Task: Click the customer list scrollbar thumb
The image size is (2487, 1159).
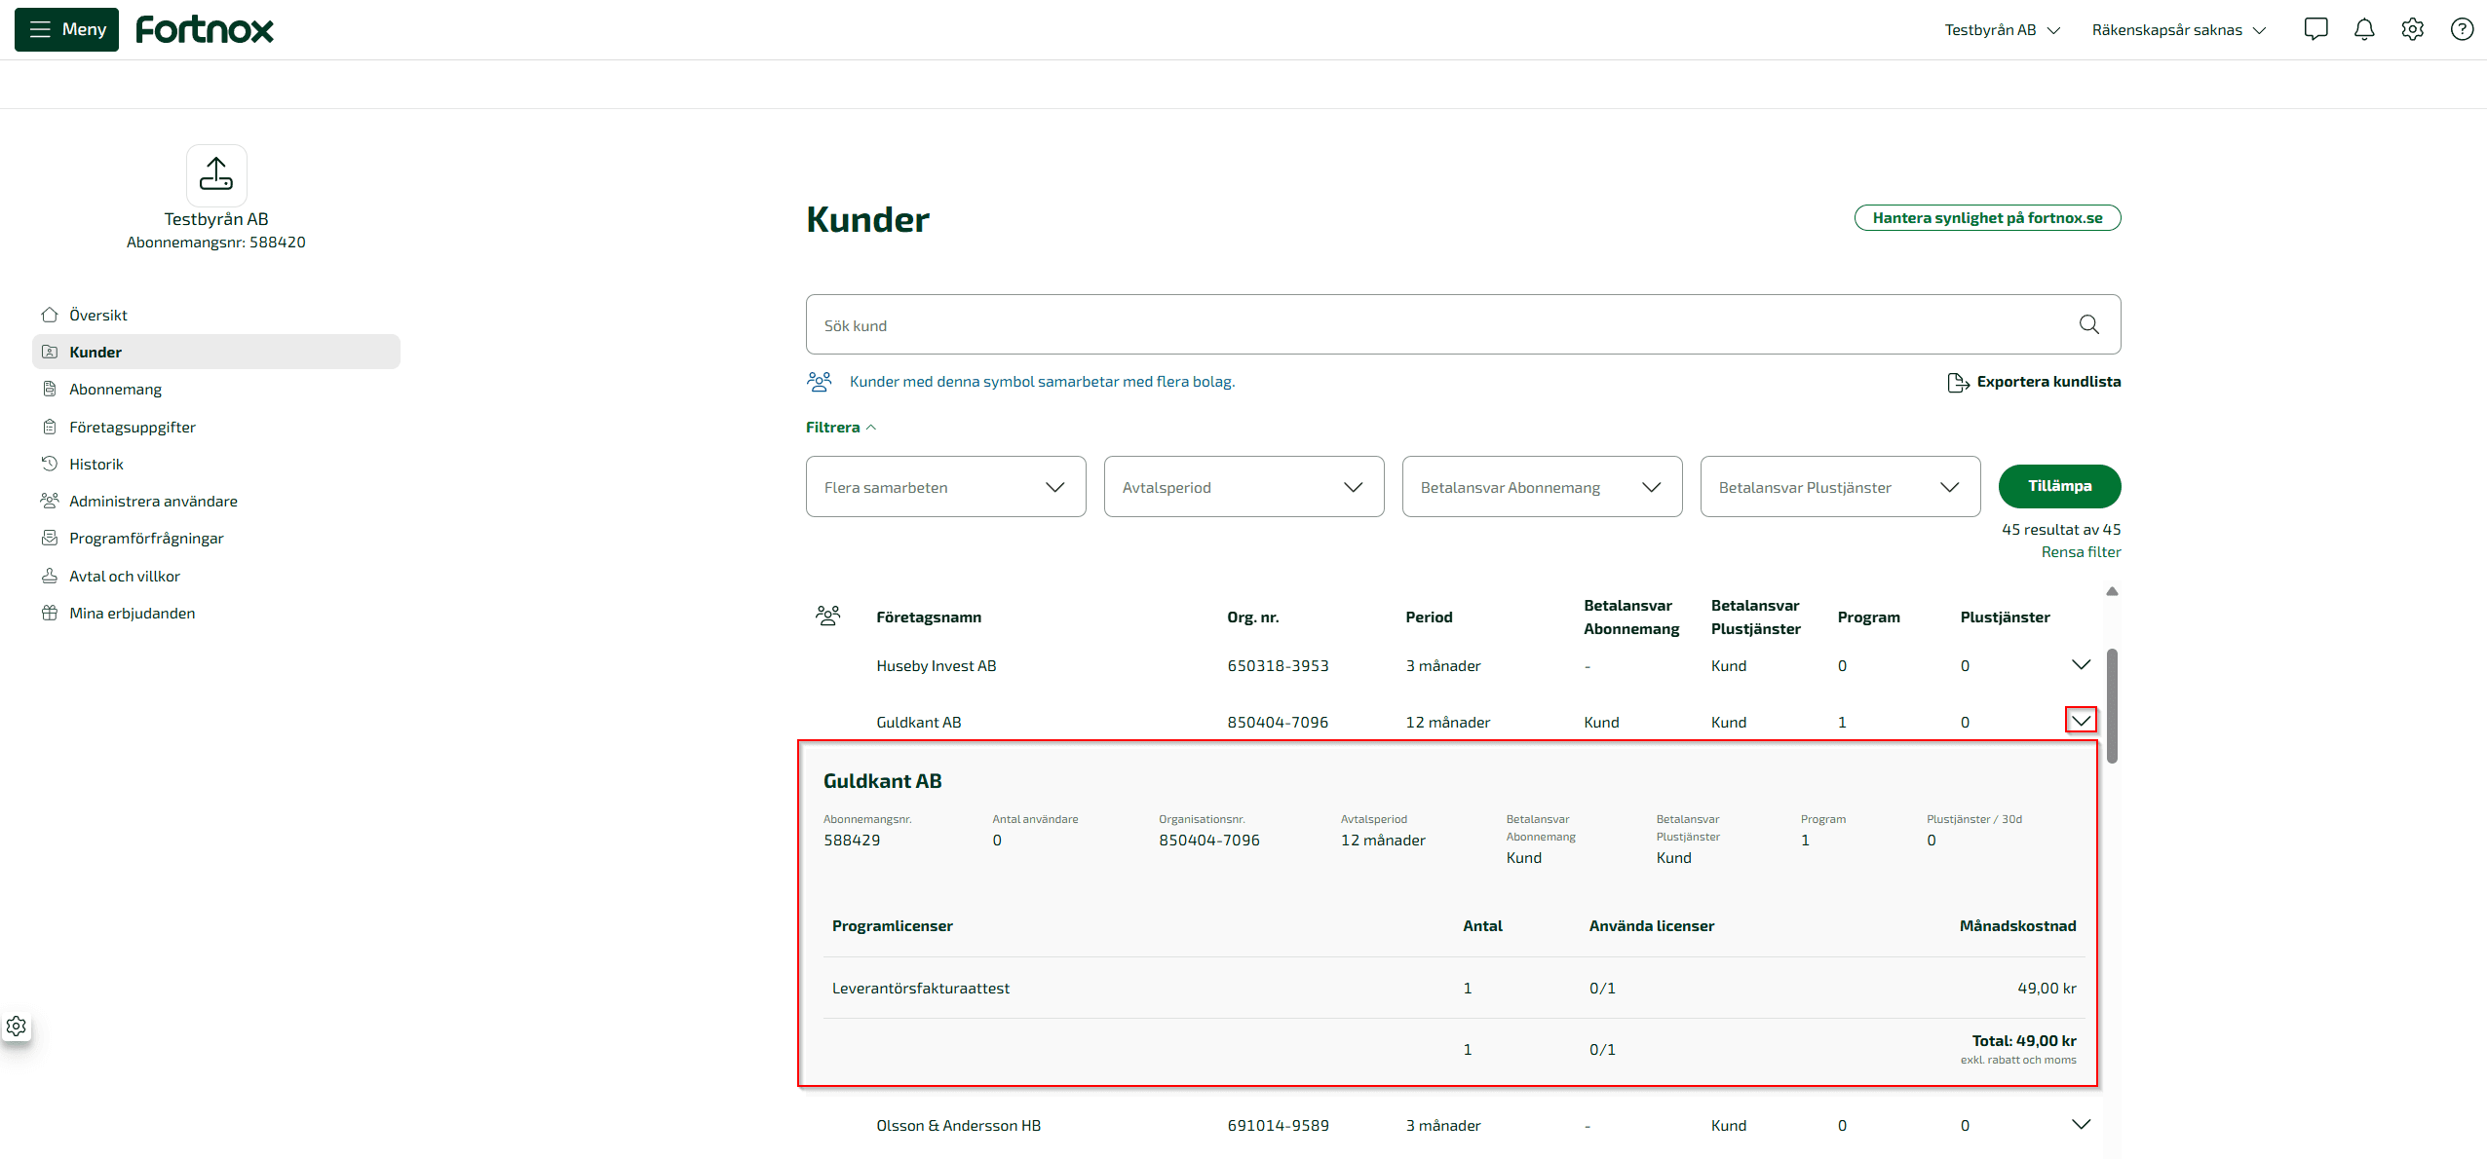Action: [2112, 705]
